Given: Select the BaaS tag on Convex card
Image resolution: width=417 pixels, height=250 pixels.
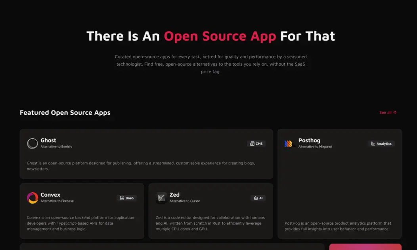Looking at the screenshot, I should click(127, 198).
